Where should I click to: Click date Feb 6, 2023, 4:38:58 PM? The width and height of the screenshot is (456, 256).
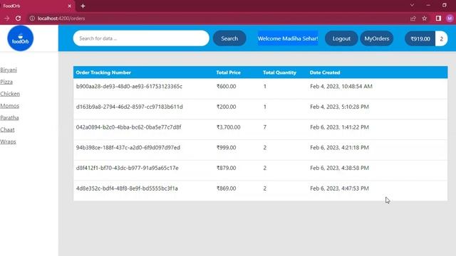coord(339,168)
